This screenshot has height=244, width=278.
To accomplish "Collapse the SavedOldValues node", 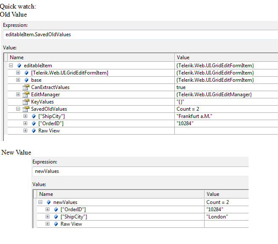I will tap(18, 109).
